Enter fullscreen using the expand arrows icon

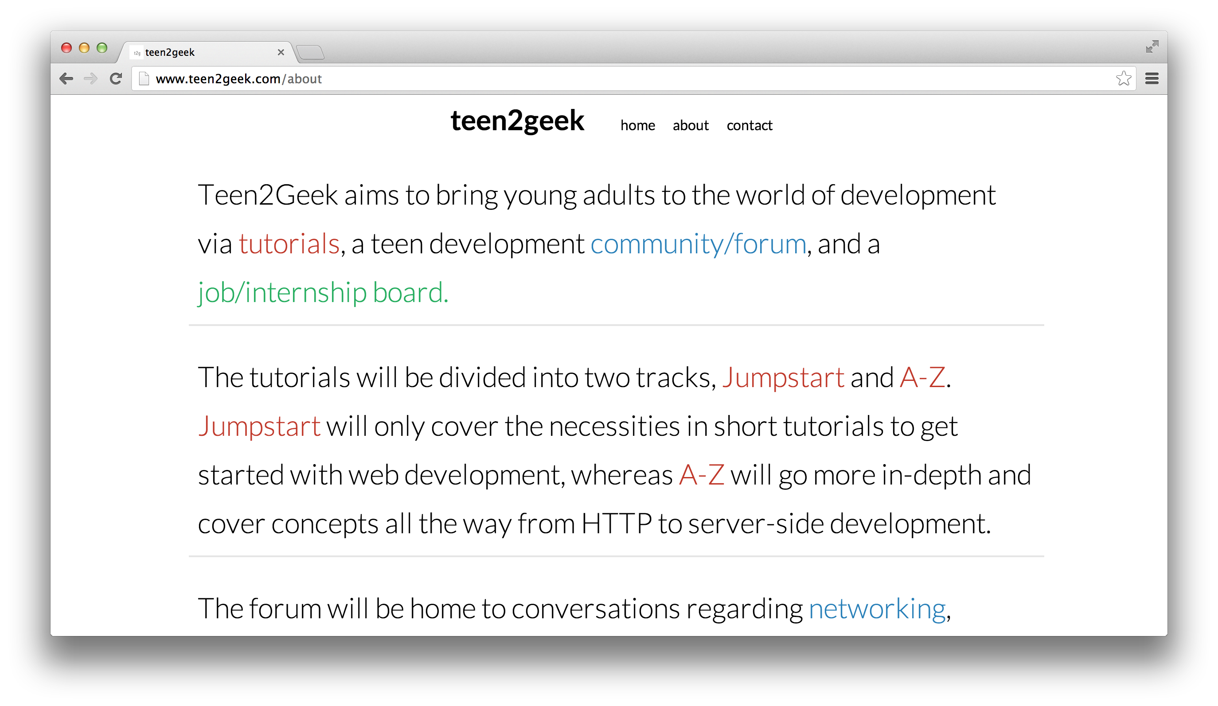pyautogui.click(x=1152, y=47)
